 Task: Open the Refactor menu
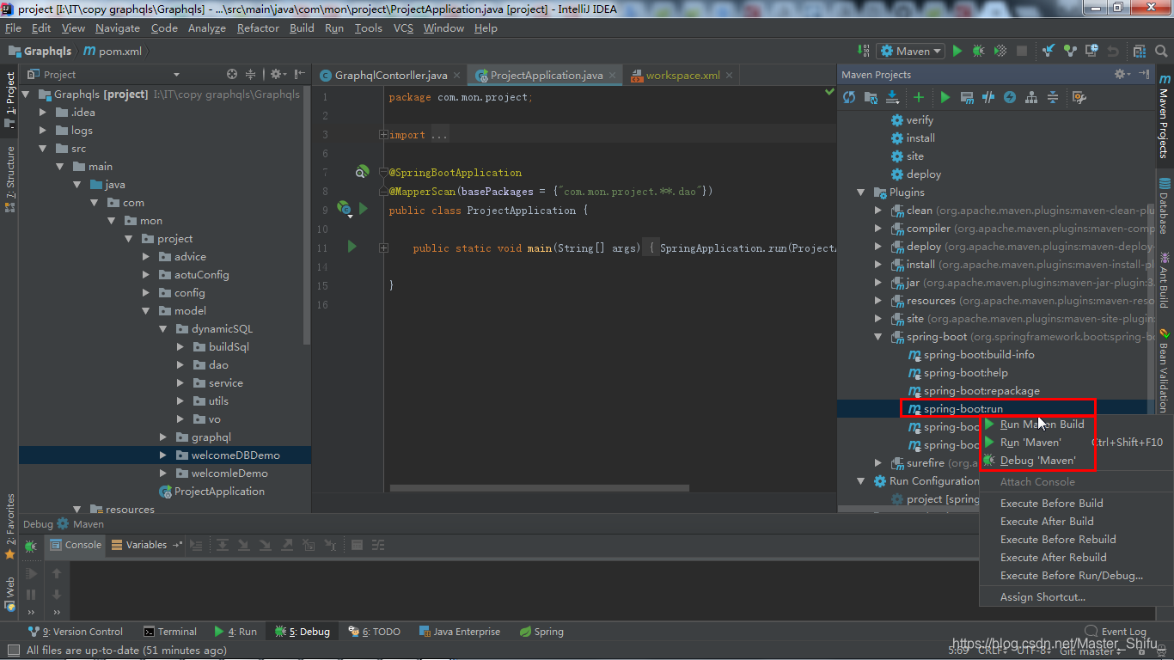click(x=258, y=28)
